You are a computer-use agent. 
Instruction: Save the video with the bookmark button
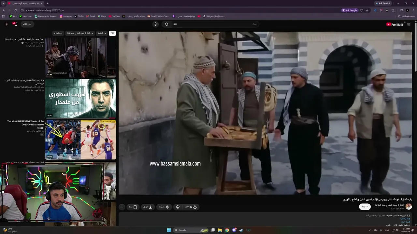point(133,207)
